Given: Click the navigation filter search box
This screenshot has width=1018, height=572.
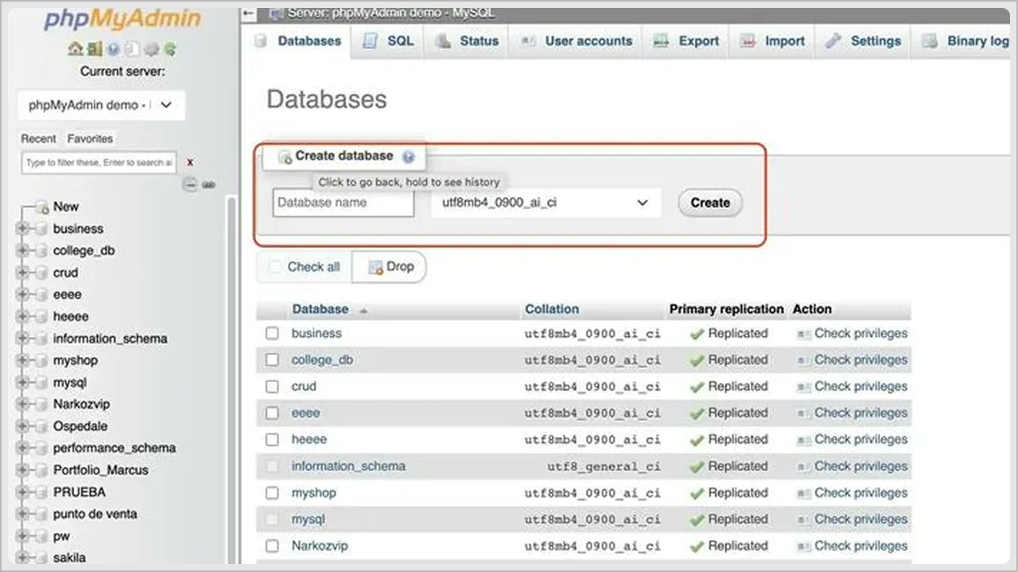Looking at the screenshot, I should click(x=99, y=162).
